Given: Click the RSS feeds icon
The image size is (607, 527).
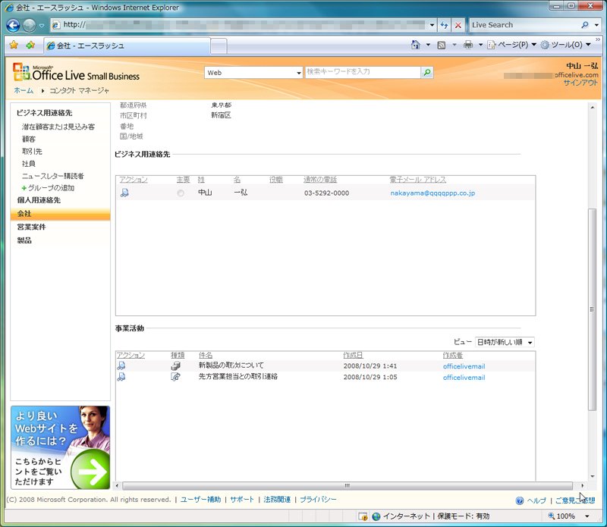Looking at the screenshot, I should [x=442, y=45].
